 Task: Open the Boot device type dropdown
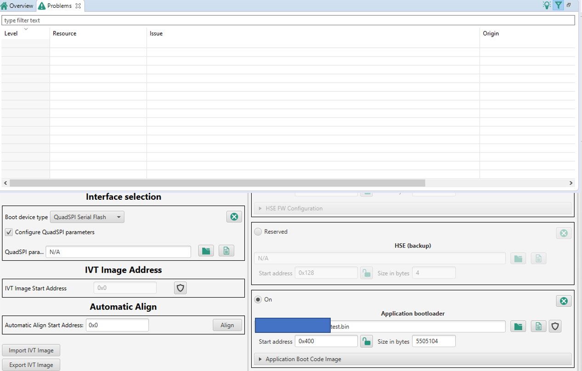point(87,217)
